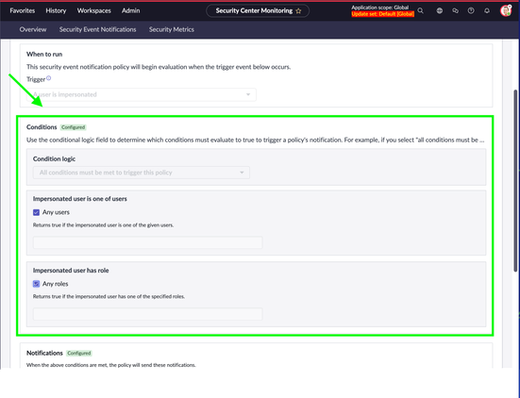The height and width of the screenshot is (398, 520).
Task: Favorite Security Center Monitoring with star
Action: tap(298, 11)
